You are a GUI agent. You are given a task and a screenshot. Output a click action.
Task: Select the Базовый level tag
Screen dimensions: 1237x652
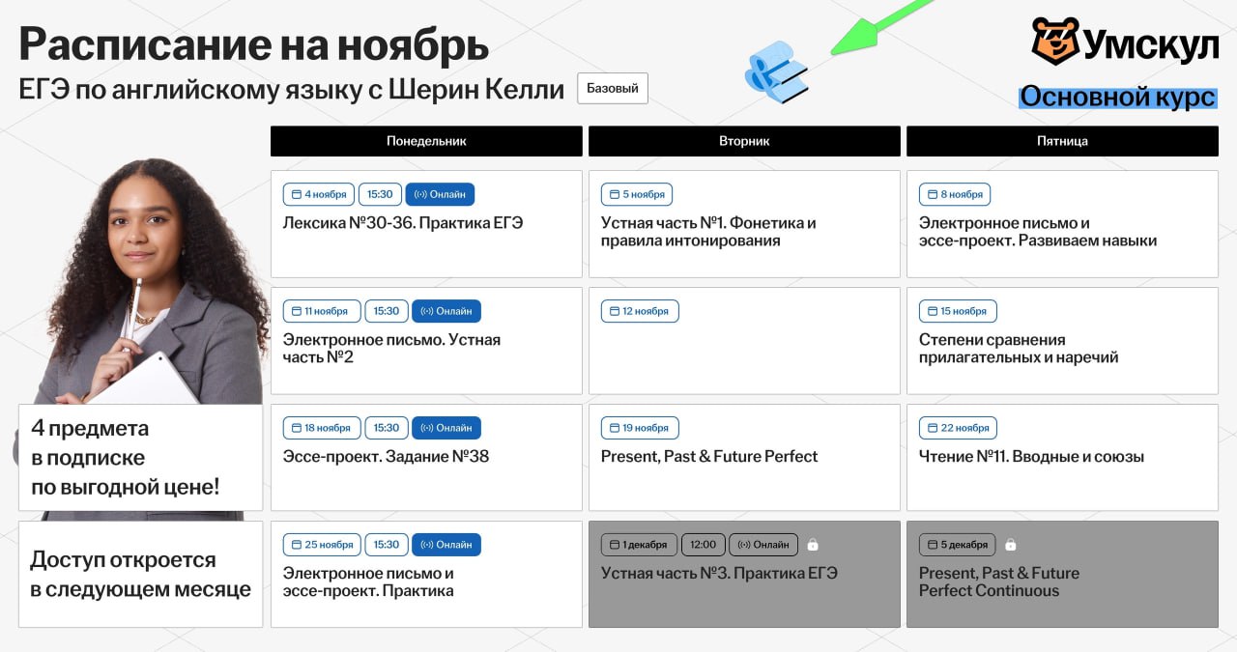click(x=613, y=88)
